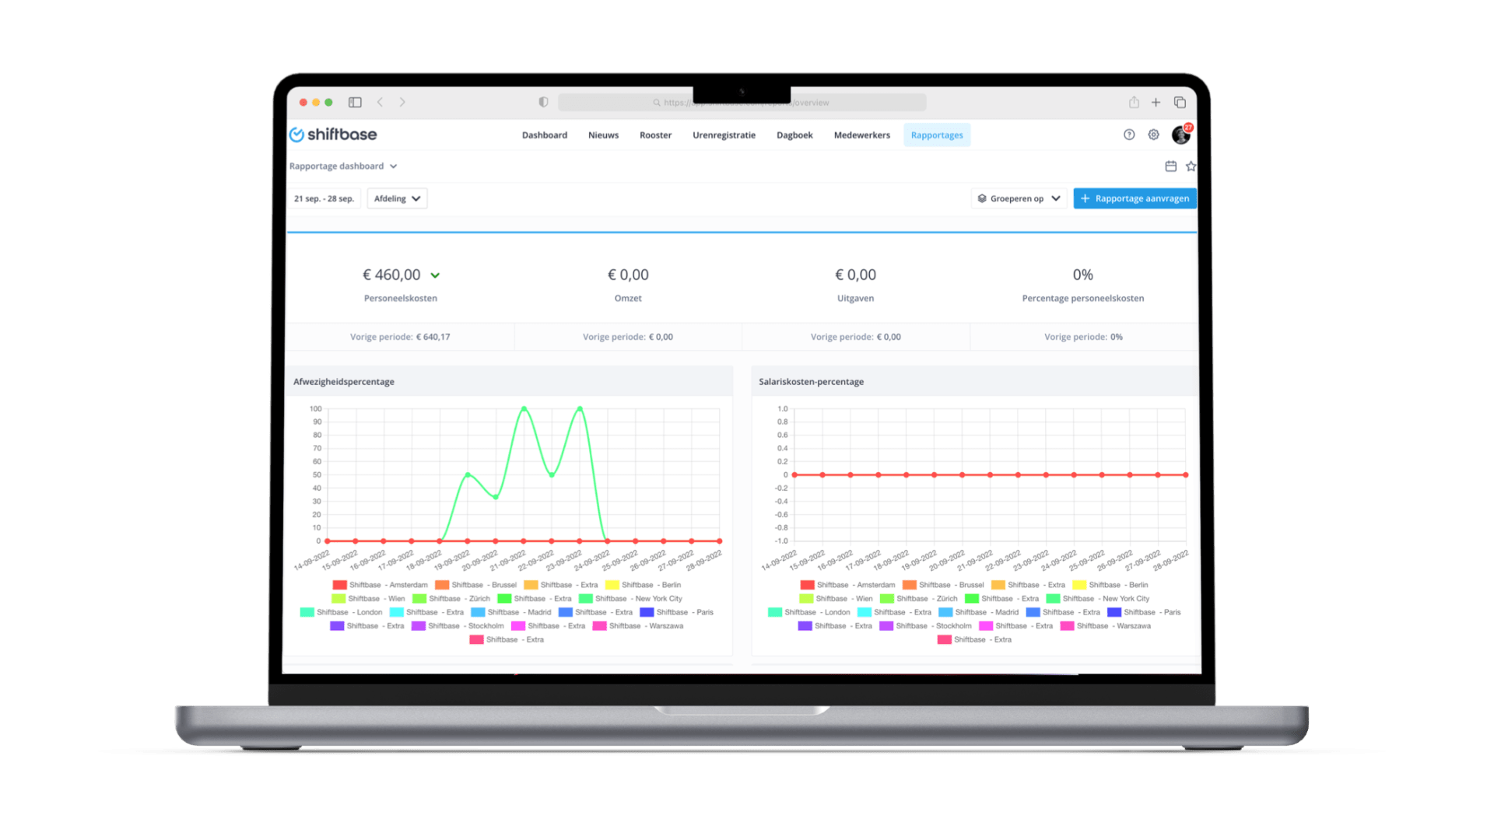The image size is (1494, 840).
Task: Open settings gear icon in header
Action: tap(1153, 135)
